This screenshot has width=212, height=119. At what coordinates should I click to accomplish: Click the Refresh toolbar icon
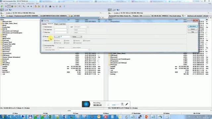2,6
